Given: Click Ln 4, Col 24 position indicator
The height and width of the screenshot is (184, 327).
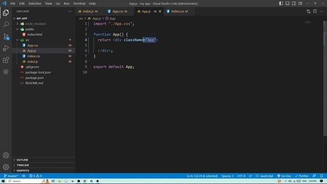Looking at the screenshot, I should (202, 176).
